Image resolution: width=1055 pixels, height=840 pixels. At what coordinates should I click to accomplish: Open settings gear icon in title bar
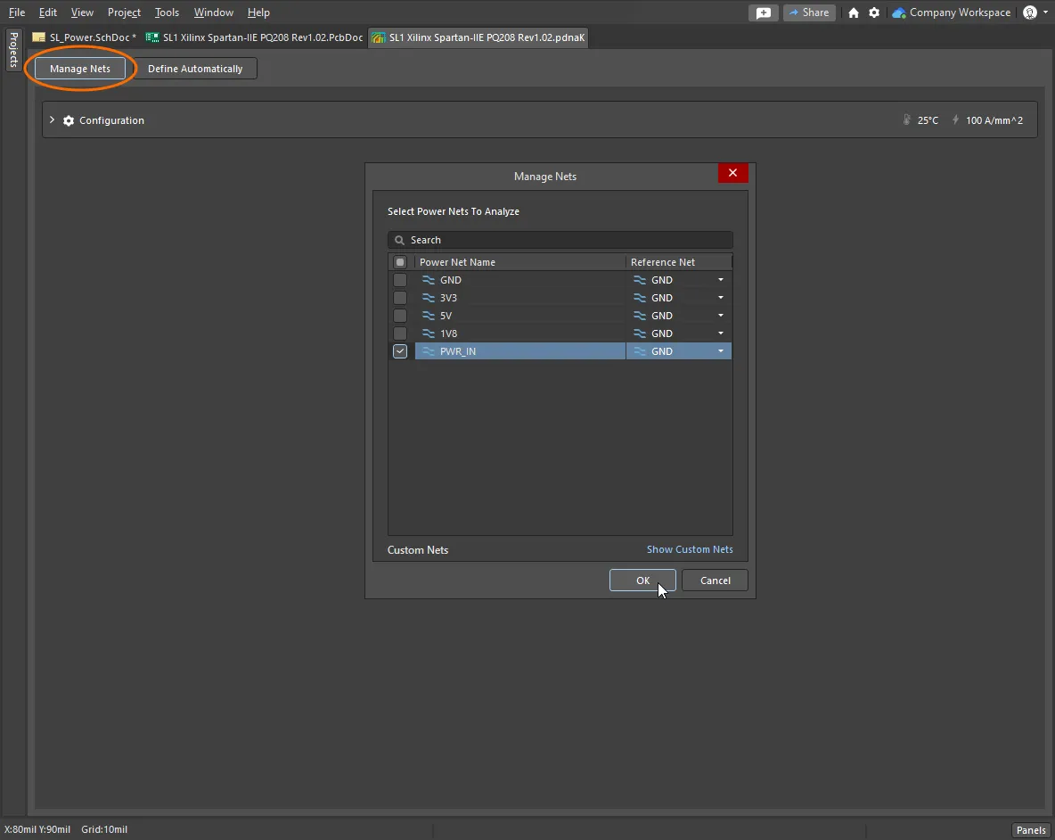pos(874,12)
